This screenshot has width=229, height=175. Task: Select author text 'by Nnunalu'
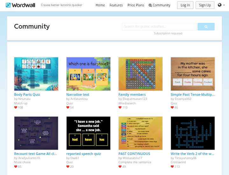point(22,99)
